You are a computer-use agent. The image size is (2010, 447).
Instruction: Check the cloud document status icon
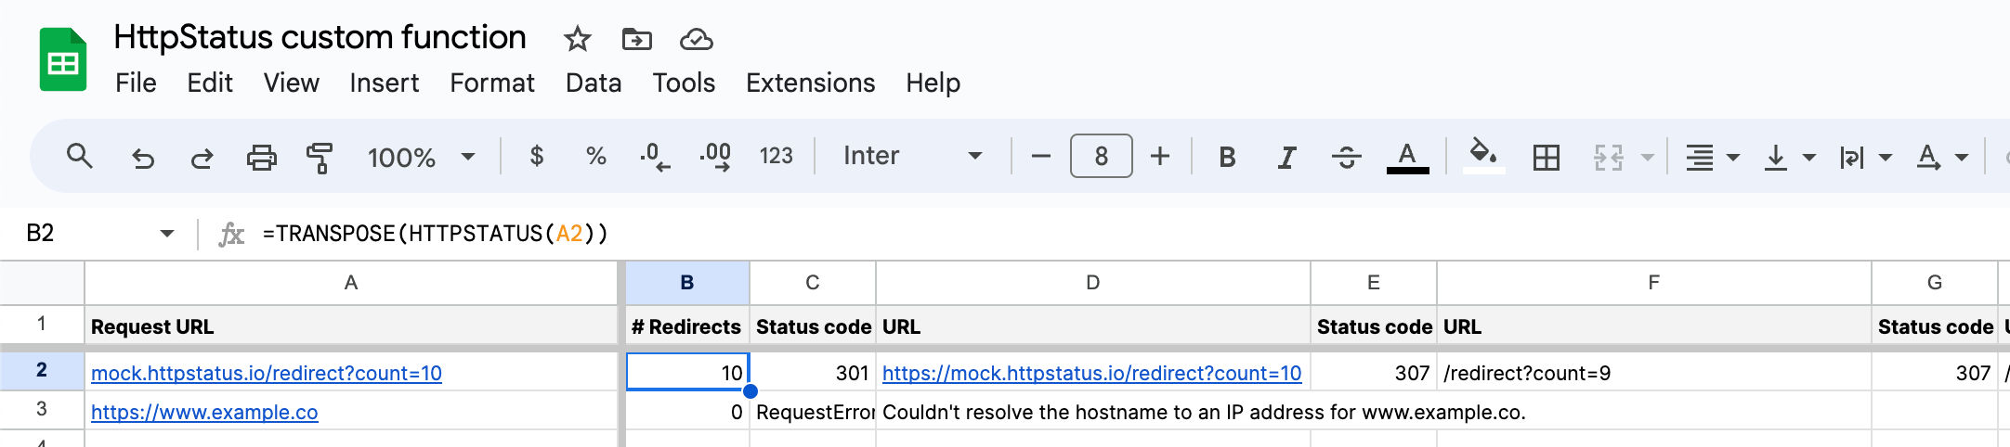click(696, 39)
